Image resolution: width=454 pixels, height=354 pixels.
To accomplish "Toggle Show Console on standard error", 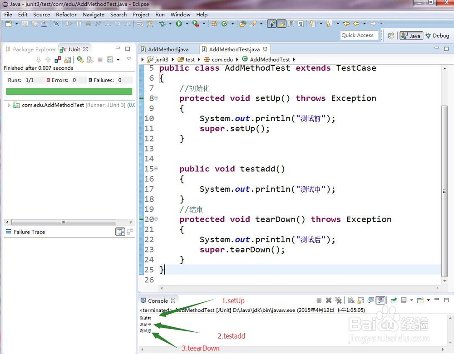I will [381, 301].
